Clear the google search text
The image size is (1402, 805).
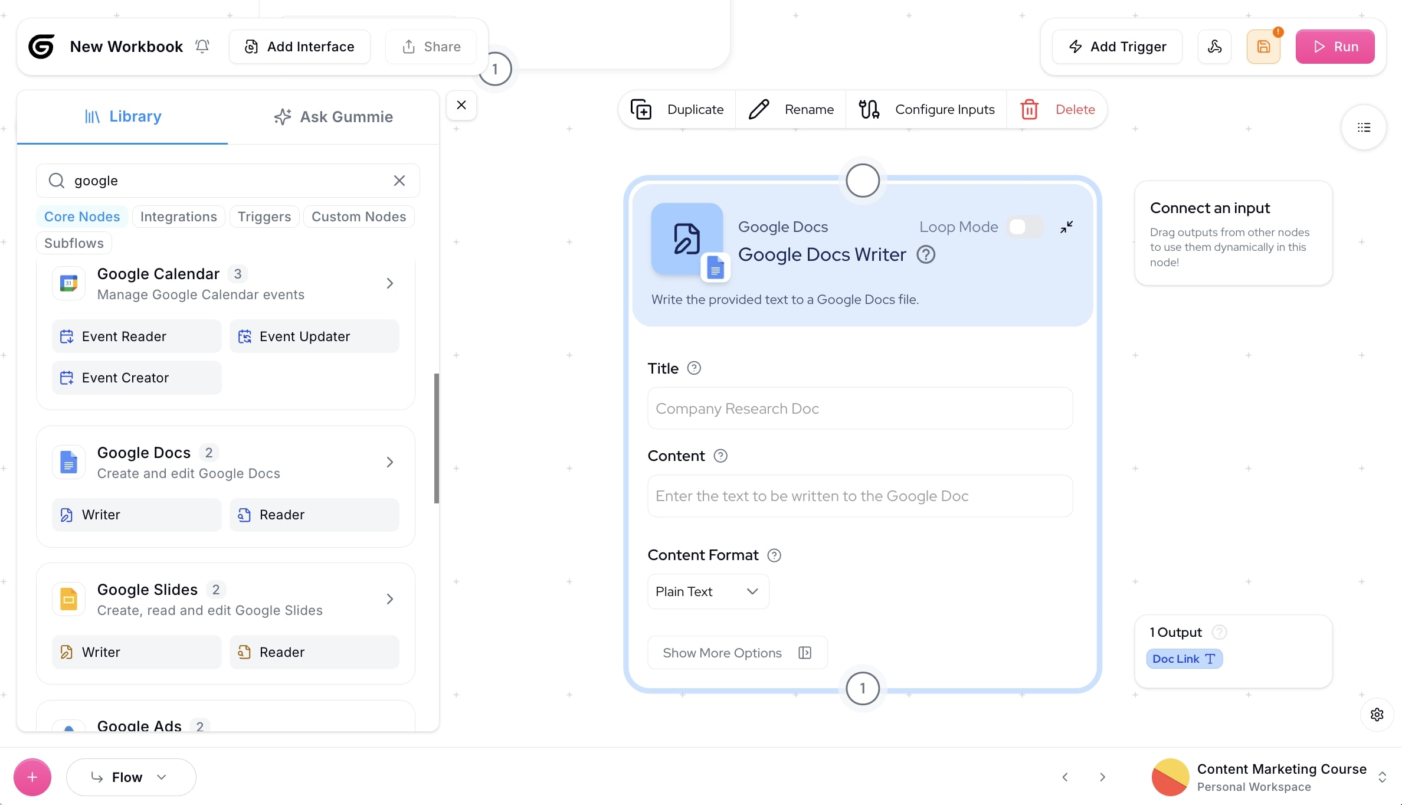point(399,181)
